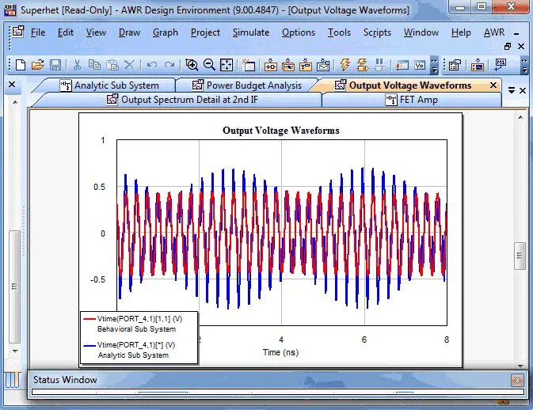
Task: Click the Copy icon in toolbar
Action: (94, 65)
